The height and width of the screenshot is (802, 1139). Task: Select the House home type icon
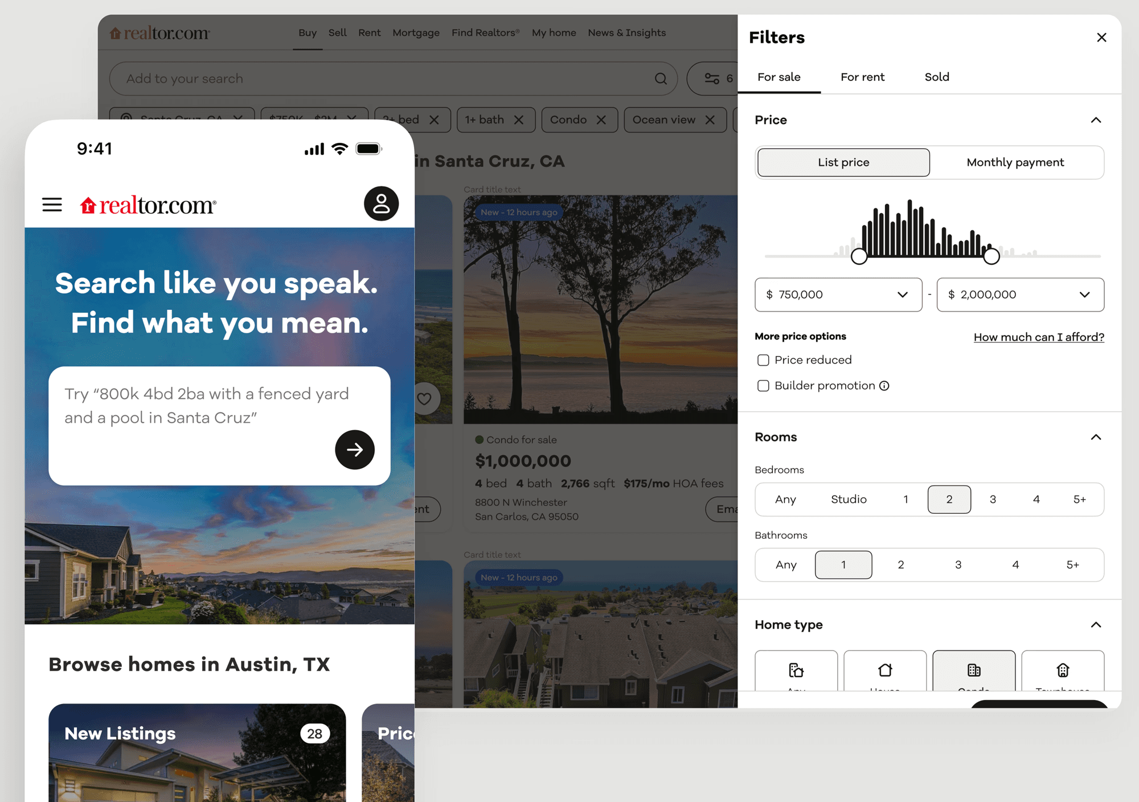pos(885,670)
